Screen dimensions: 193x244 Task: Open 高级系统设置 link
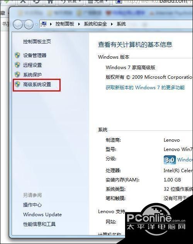tap(37, 85)
